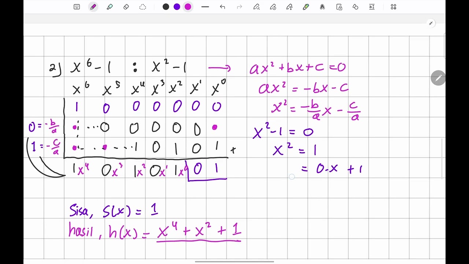Convert handwriting to text tool
Screen dimensions: 469x264
pyautogui.click(x=289, y=7)
